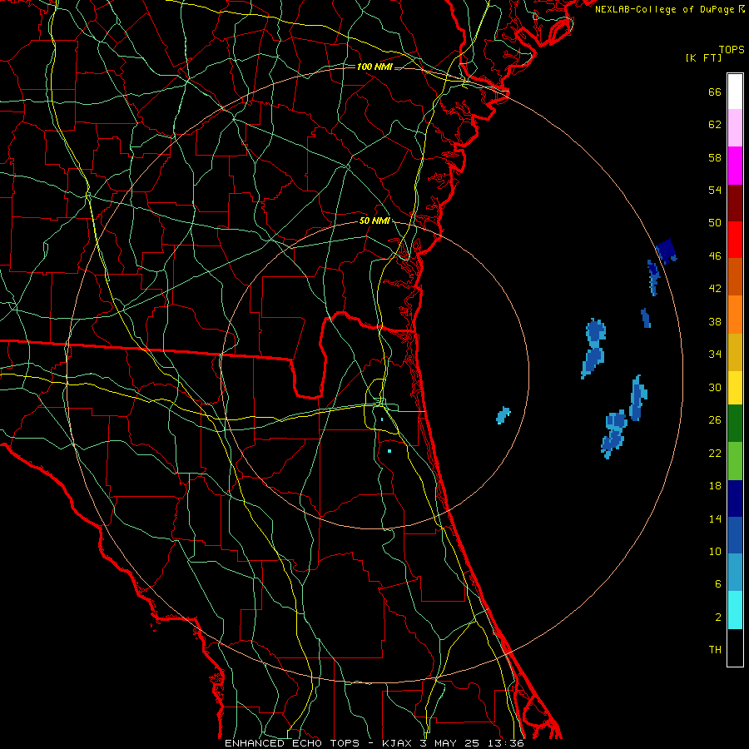The width and height of the screenshot is (749, 749).
Task: Click the legend value "26"
Action: [715, 420]
